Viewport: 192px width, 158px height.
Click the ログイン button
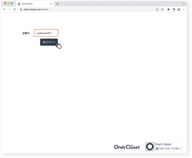[49, 42]
